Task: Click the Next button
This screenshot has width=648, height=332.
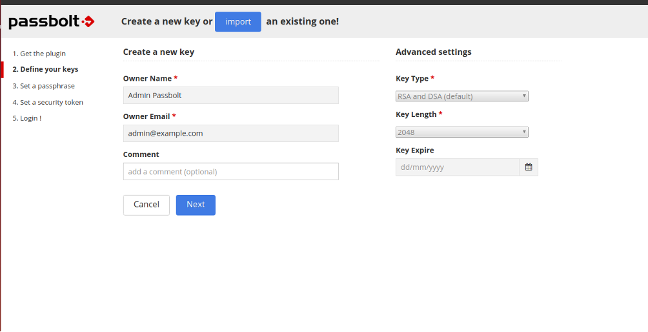Action: 196,205
